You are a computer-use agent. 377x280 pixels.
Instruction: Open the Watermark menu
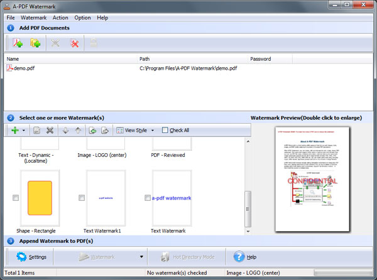click(34, 18)
